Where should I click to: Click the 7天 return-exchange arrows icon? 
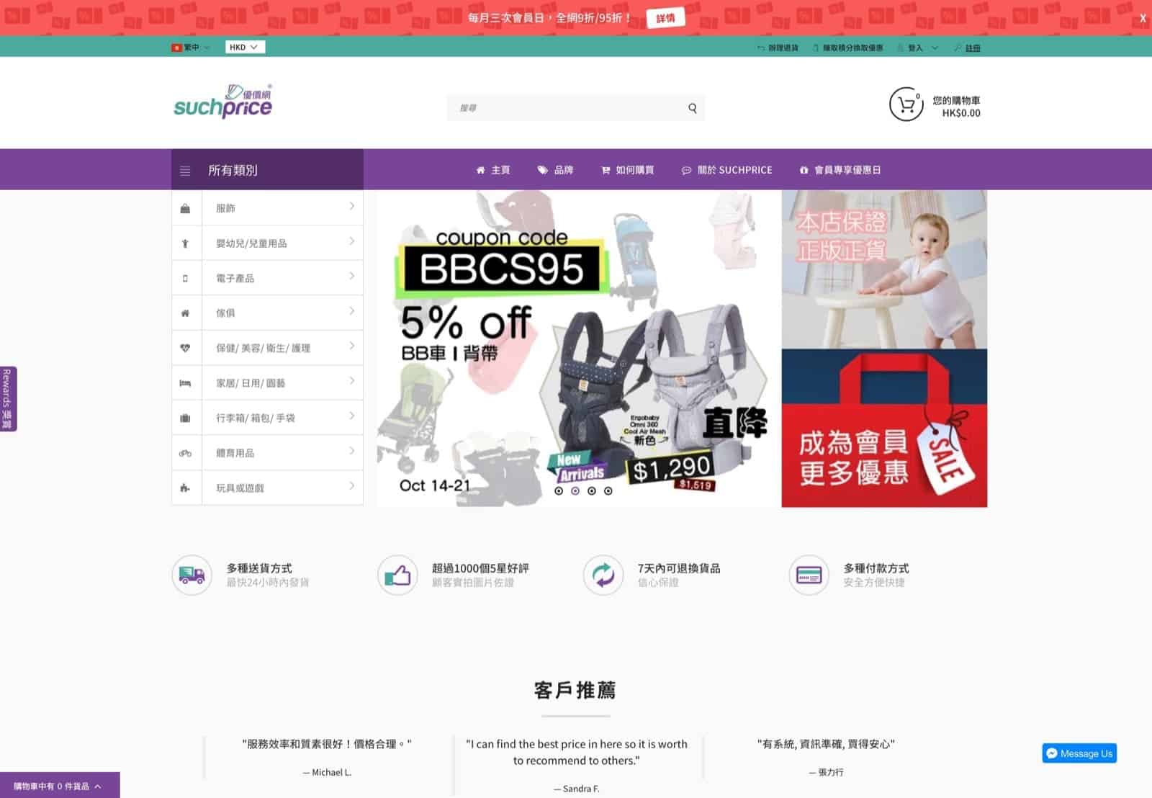pos(603,575)
